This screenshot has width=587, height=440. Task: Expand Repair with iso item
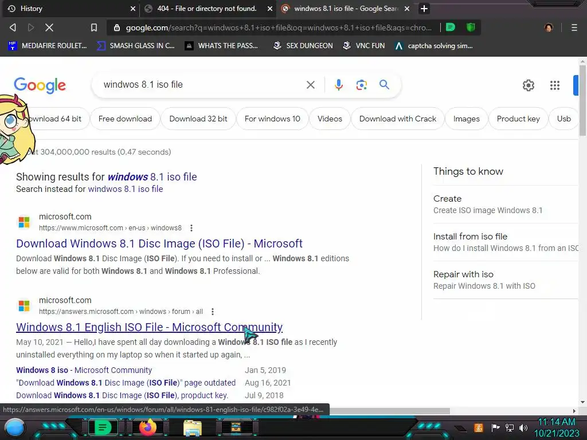[506, 280]
